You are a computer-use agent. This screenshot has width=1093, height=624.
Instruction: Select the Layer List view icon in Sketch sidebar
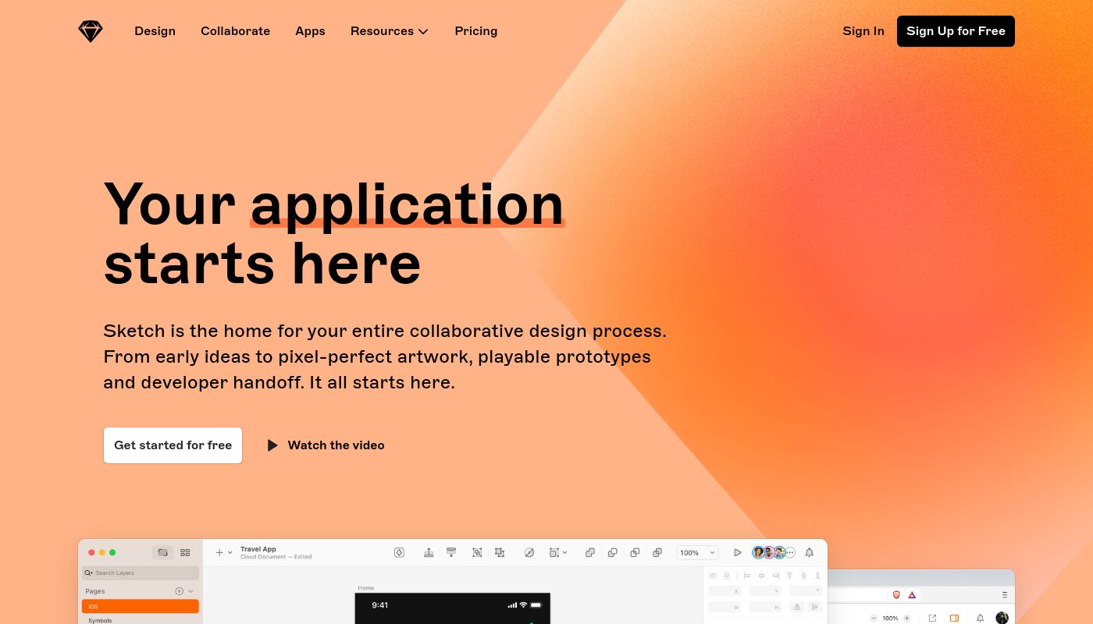click(x=162, y=552)
